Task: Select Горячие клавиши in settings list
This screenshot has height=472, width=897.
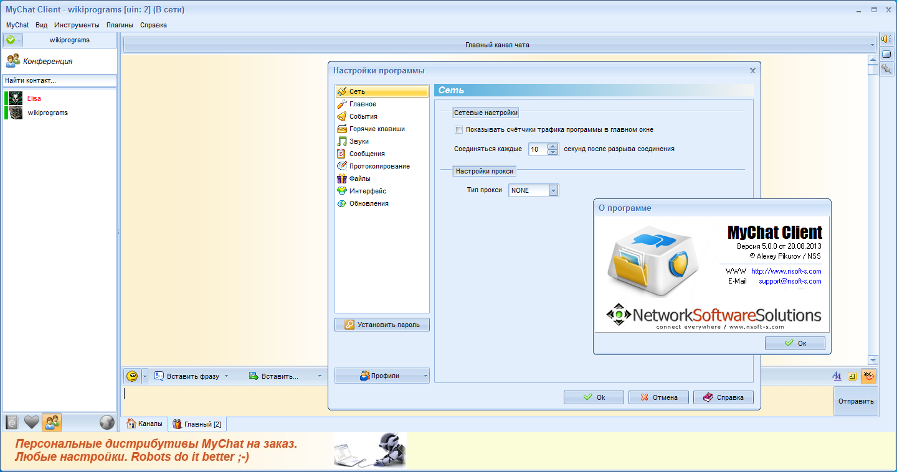Action: pos(382,129)
